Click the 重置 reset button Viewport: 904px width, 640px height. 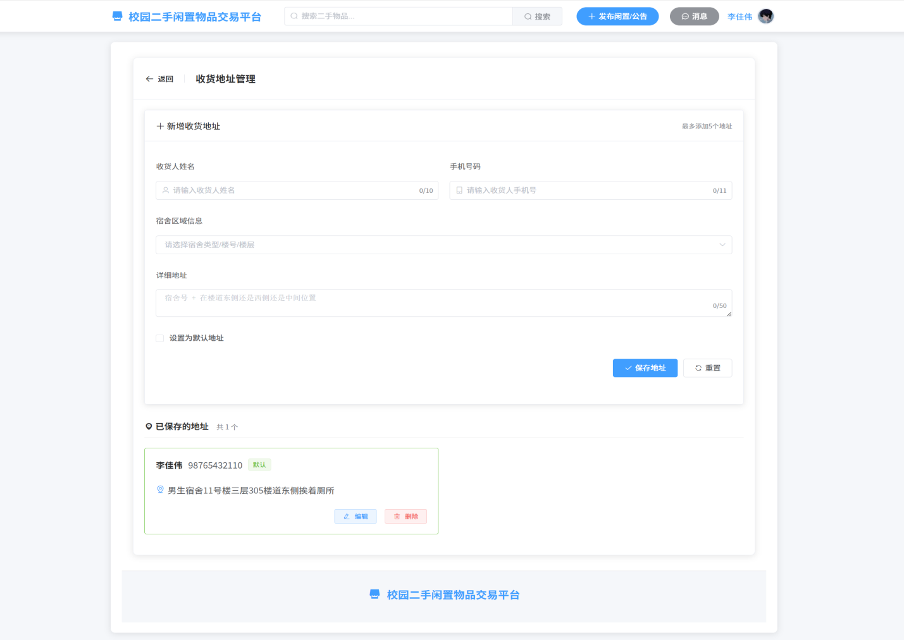click(707, 368)
